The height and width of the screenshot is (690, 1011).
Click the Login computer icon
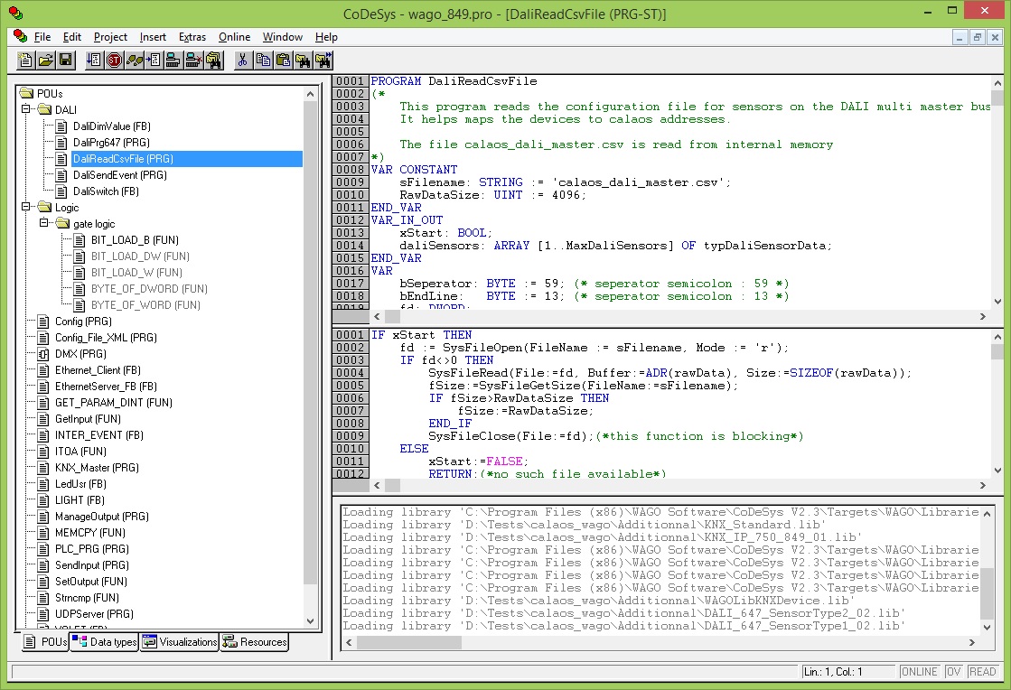[x=173, y=61]
